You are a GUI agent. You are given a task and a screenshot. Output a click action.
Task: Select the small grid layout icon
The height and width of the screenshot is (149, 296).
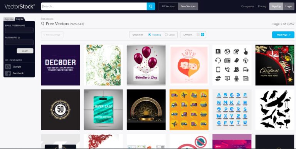coord(198,35)
